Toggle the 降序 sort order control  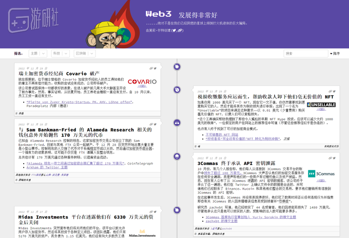point(335,53)
